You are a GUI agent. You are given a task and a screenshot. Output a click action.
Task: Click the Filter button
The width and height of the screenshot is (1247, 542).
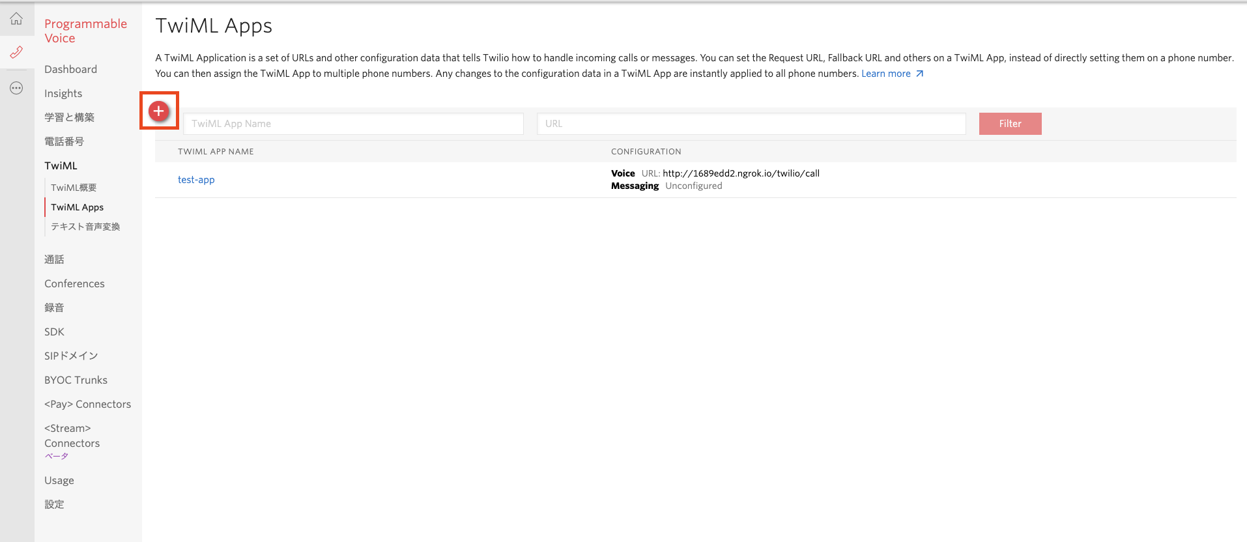[x=1010, y=124]
